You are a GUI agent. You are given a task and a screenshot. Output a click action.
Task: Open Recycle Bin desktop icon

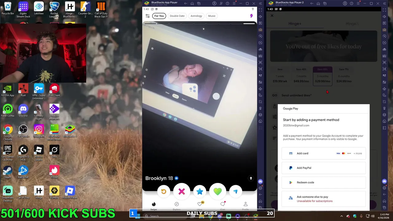8,8
